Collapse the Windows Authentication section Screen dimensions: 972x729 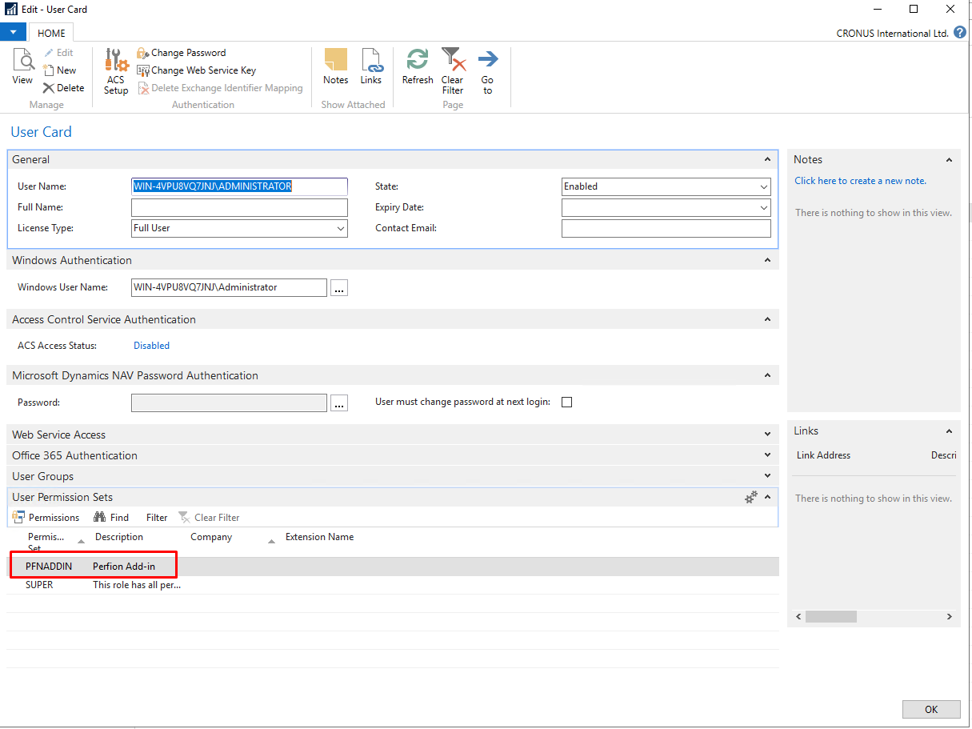pos(768,260)
